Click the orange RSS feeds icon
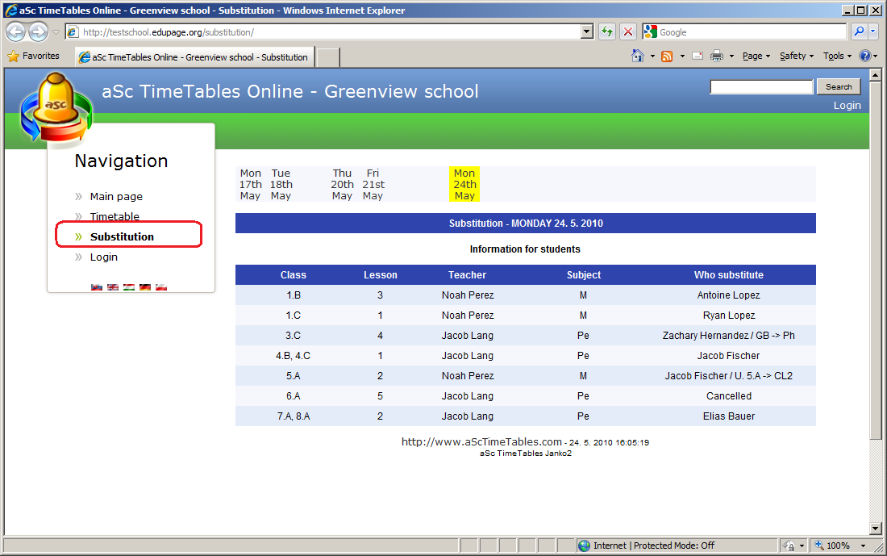 [x=667, y=56]
